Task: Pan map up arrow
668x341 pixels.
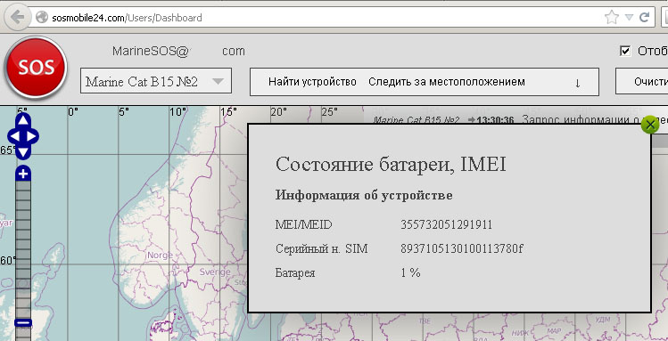Action: tap(23, 120)
